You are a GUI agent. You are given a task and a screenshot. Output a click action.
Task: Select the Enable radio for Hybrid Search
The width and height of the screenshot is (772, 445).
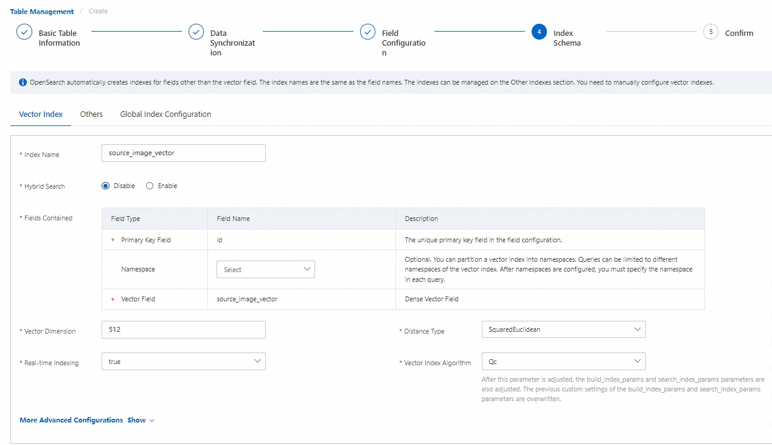[x=150, y=186]
